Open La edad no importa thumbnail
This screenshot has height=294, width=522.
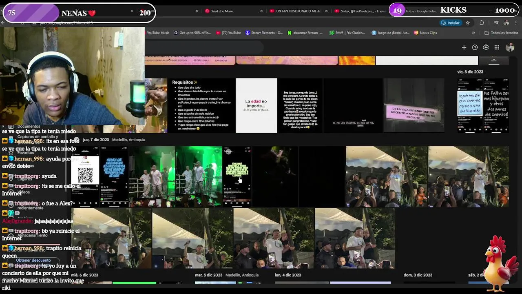257,106
